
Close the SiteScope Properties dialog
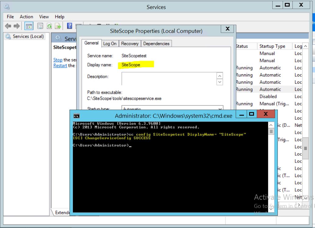click(x=227, y=29)
